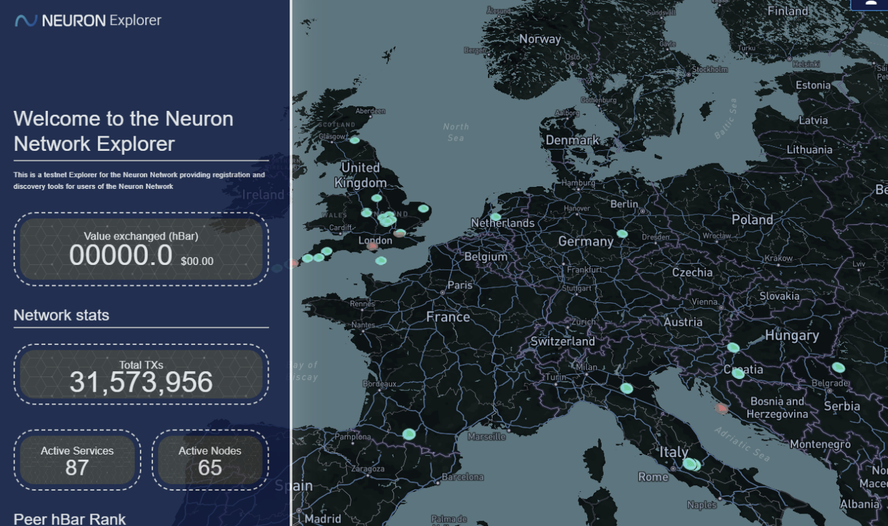Select the green marker southeast of Milan
The width and height of the screenshot is (888, 526).
click(x=627, y=388)
